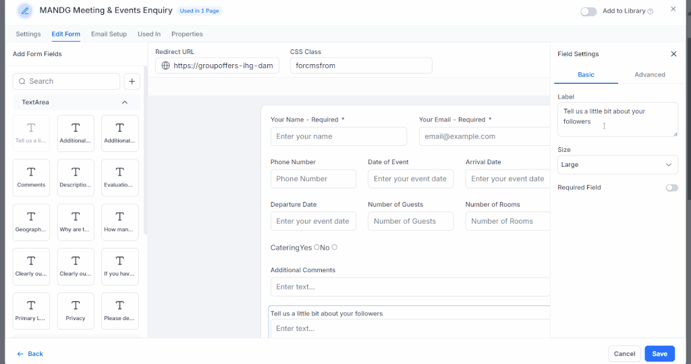The width and height of the screenshot is (691, 364).
Task: Collapse the TextArea section chevron
Action: click(x=125, y=103)
